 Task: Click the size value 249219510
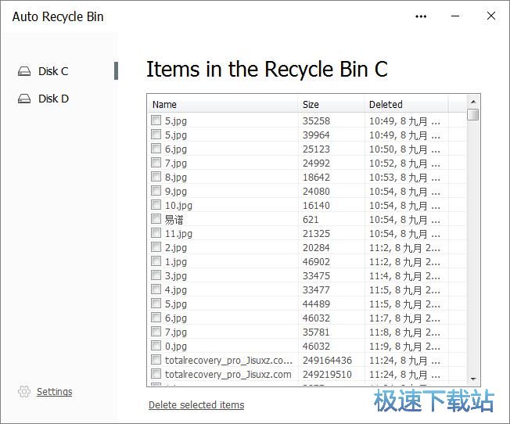pos(327,375)
